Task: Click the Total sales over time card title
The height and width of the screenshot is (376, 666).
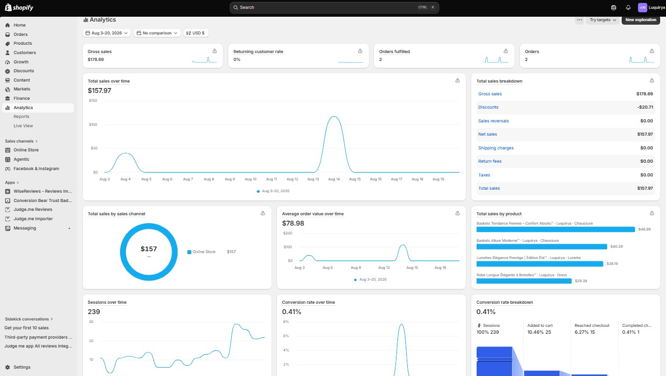Action: pos(109,81)
